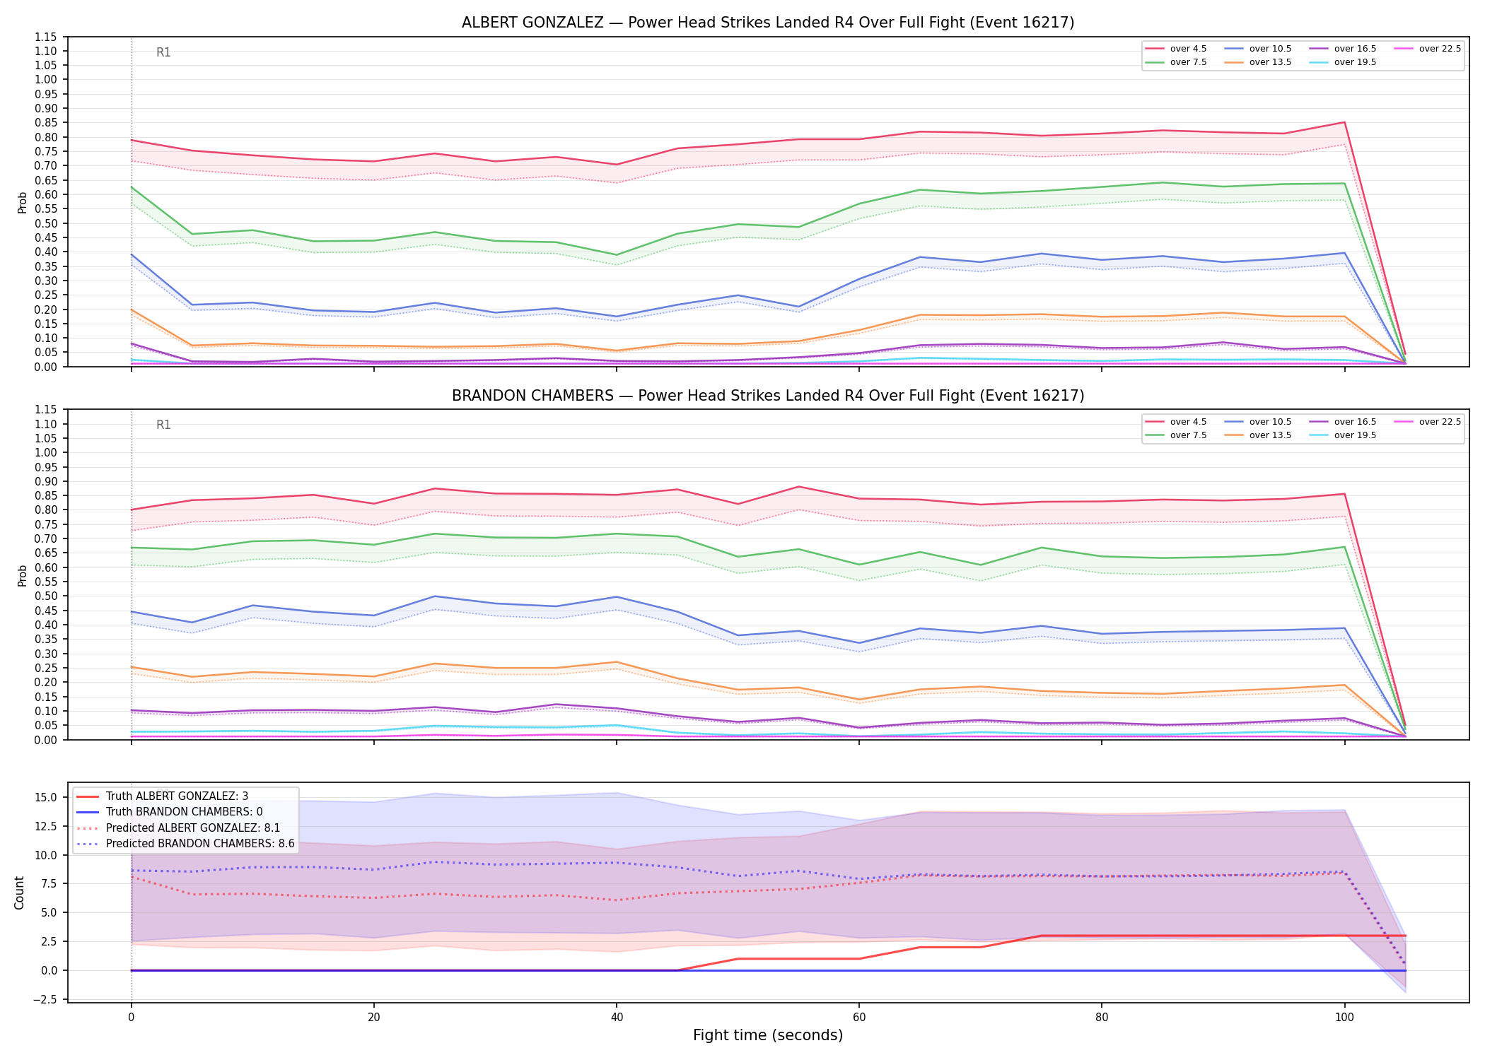
Task: Click 'over 10.5' in the Brandon Chambers legend
Action: point(1270,422)
